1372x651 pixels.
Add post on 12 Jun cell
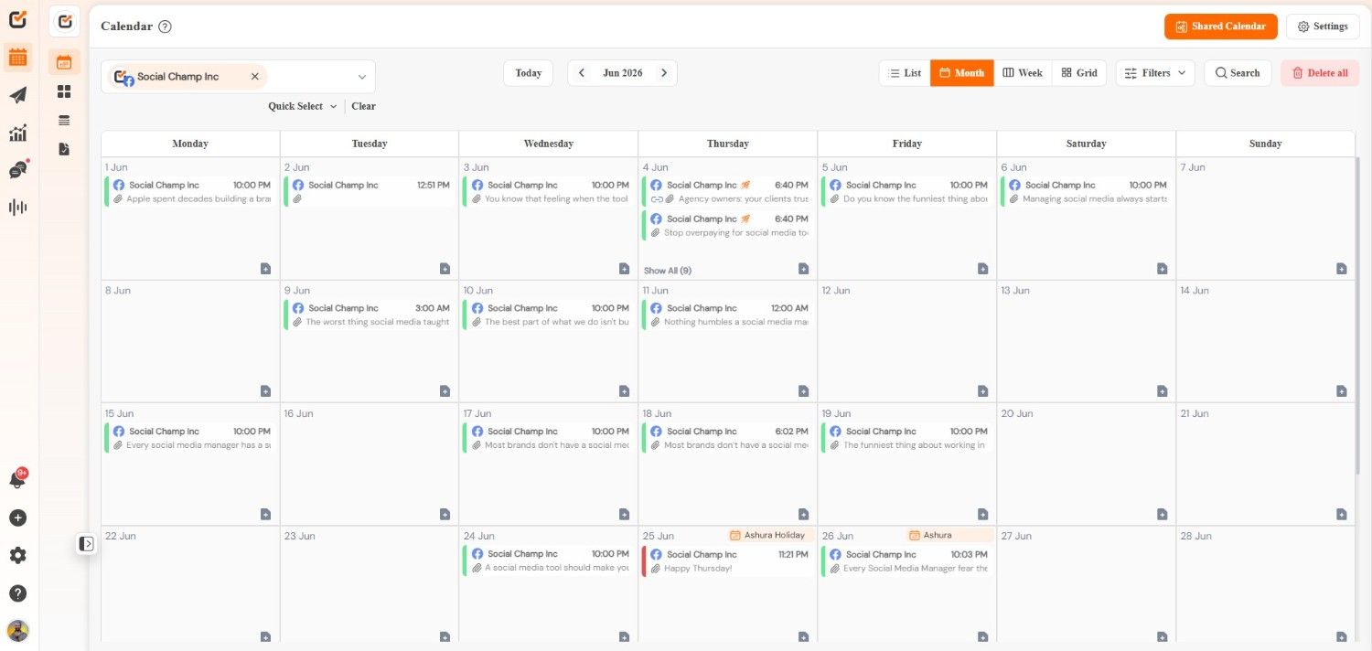[x=982, y=391]
